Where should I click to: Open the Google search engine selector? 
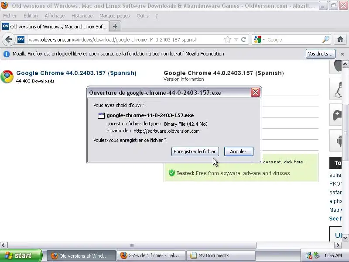pos(259,40)
